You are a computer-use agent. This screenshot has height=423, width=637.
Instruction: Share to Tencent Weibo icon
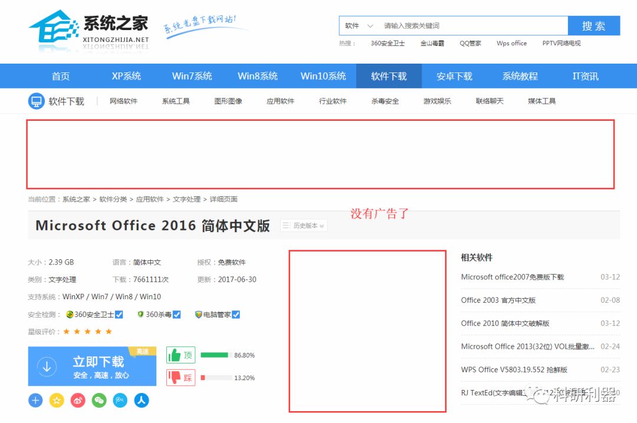(x=120, y=401)
